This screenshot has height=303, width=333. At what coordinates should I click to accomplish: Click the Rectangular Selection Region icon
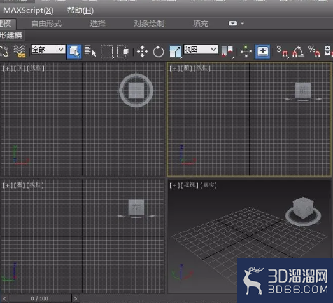tap(107, 51)
